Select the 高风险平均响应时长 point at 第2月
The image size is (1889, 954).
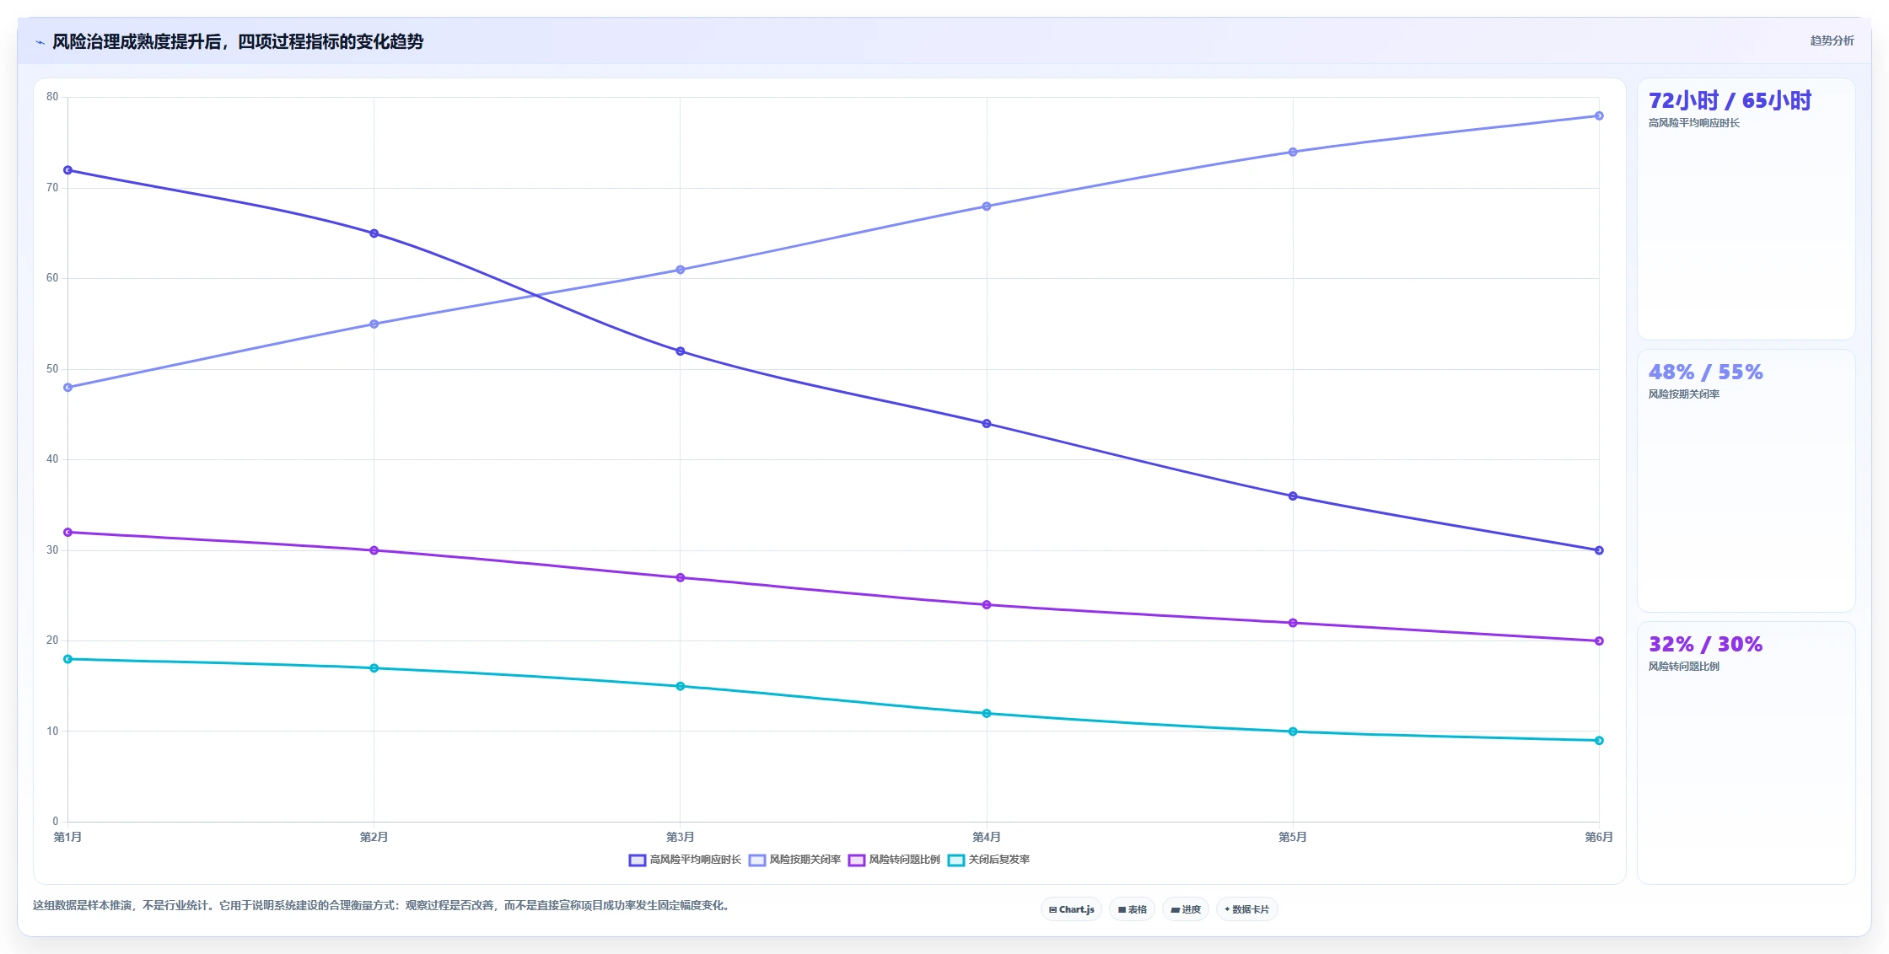[x=374, y=233]
